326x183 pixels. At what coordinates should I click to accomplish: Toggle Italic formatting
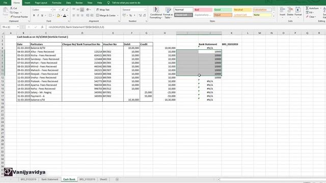(38, 15)
